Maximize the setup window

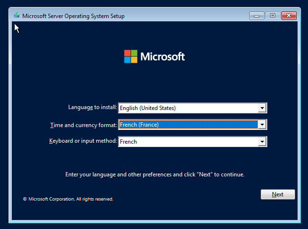pyautogui.click(x=272, y=16)
